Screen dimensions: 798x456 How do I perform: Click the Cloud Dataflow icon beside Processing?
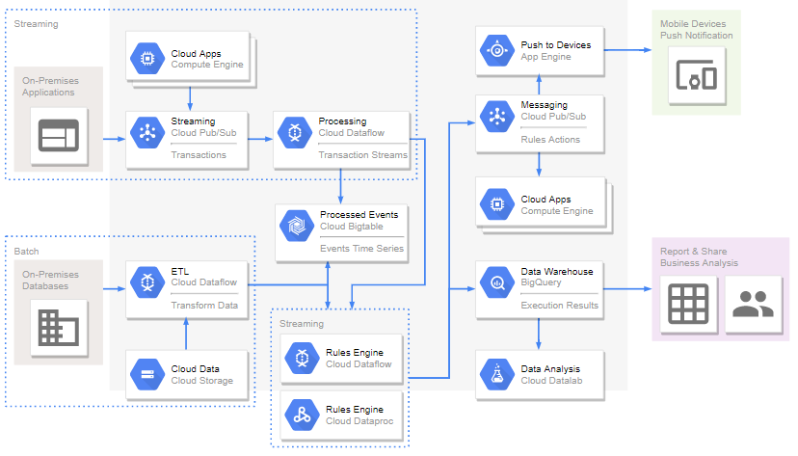295,133
